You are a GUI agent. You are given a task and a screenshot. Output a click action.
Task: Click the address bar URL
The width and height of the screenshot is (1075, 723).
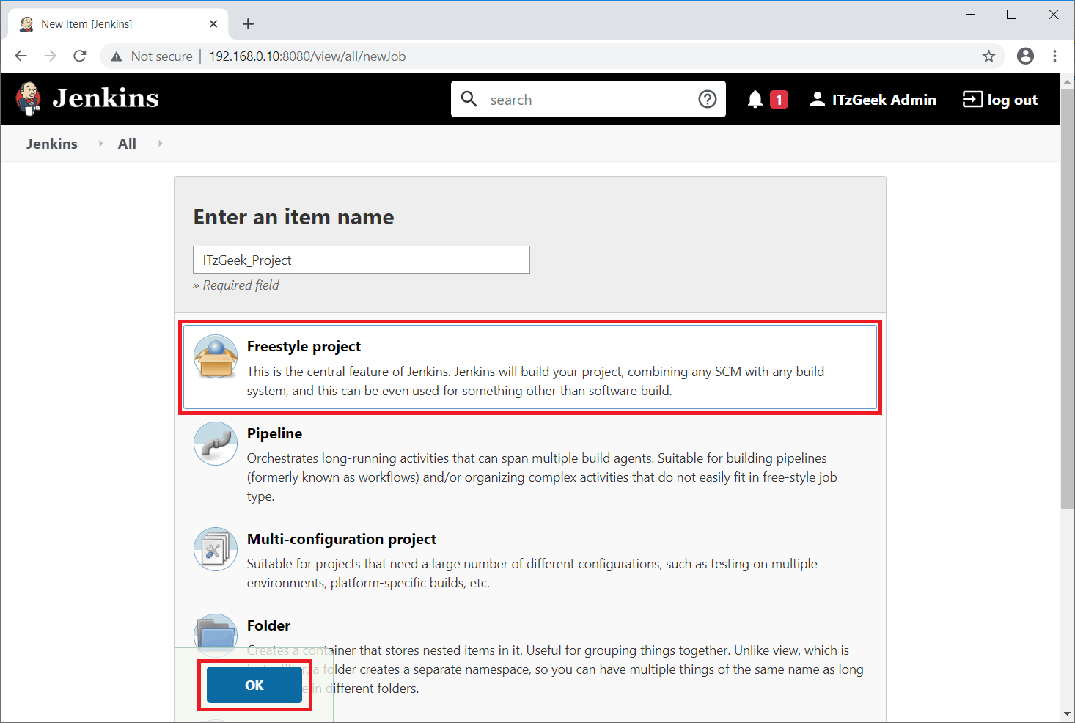click(307, 56)
